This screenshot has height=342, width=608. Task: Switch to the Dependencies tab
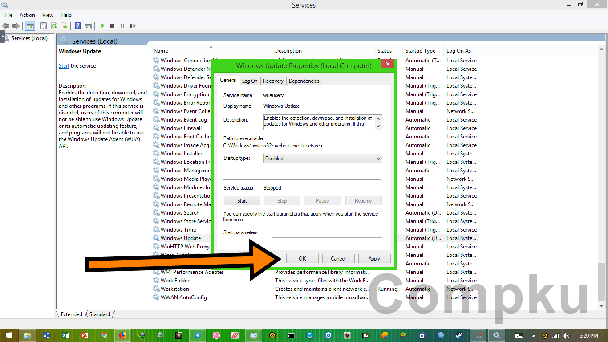click(x=304, y=81)
